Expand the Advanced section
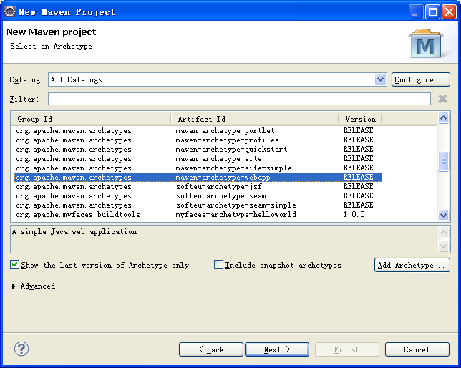 [14, 286]
